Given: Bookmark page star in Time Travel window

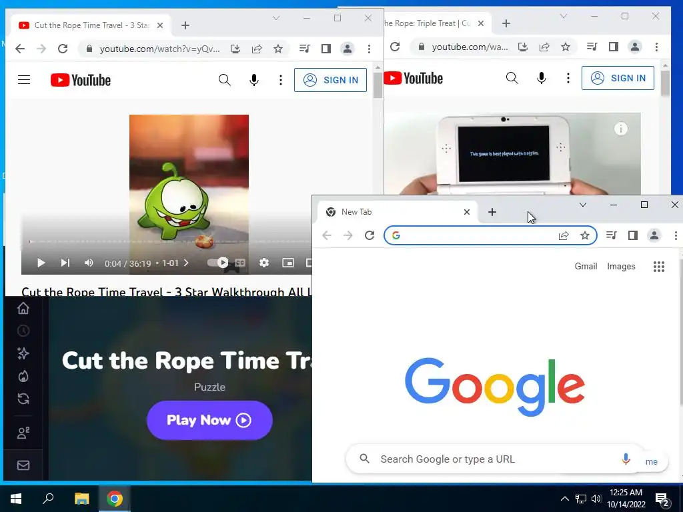Looking at the screenshot, I should [278, 49].
